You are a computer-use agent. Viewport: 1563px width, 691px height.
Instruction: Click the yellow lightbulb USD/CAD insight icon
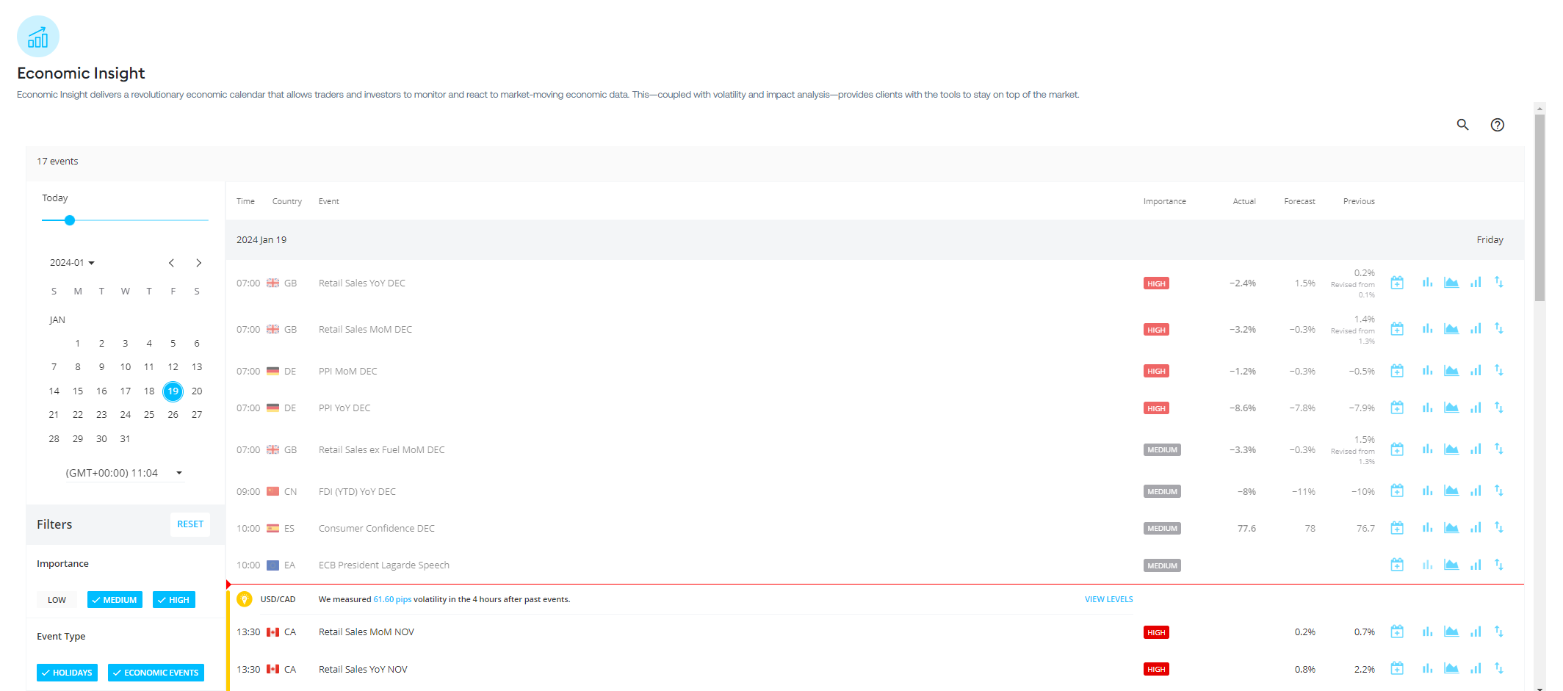tap(245, 599)
